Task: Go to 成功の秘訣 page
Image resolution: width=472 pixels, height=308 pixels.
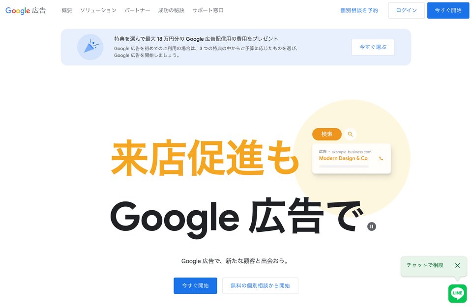Action: pyautogui.click(x=171, y=10)
